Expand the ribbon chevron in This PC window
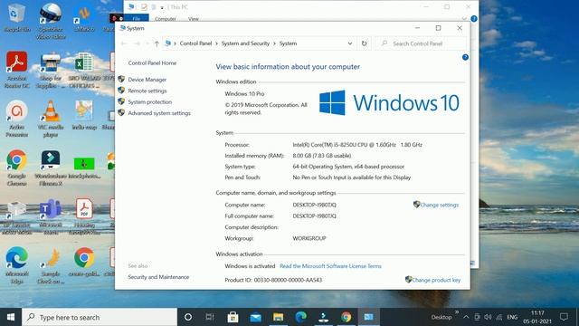The height and width of the screenshot is (326, 579). click(464, 18)
